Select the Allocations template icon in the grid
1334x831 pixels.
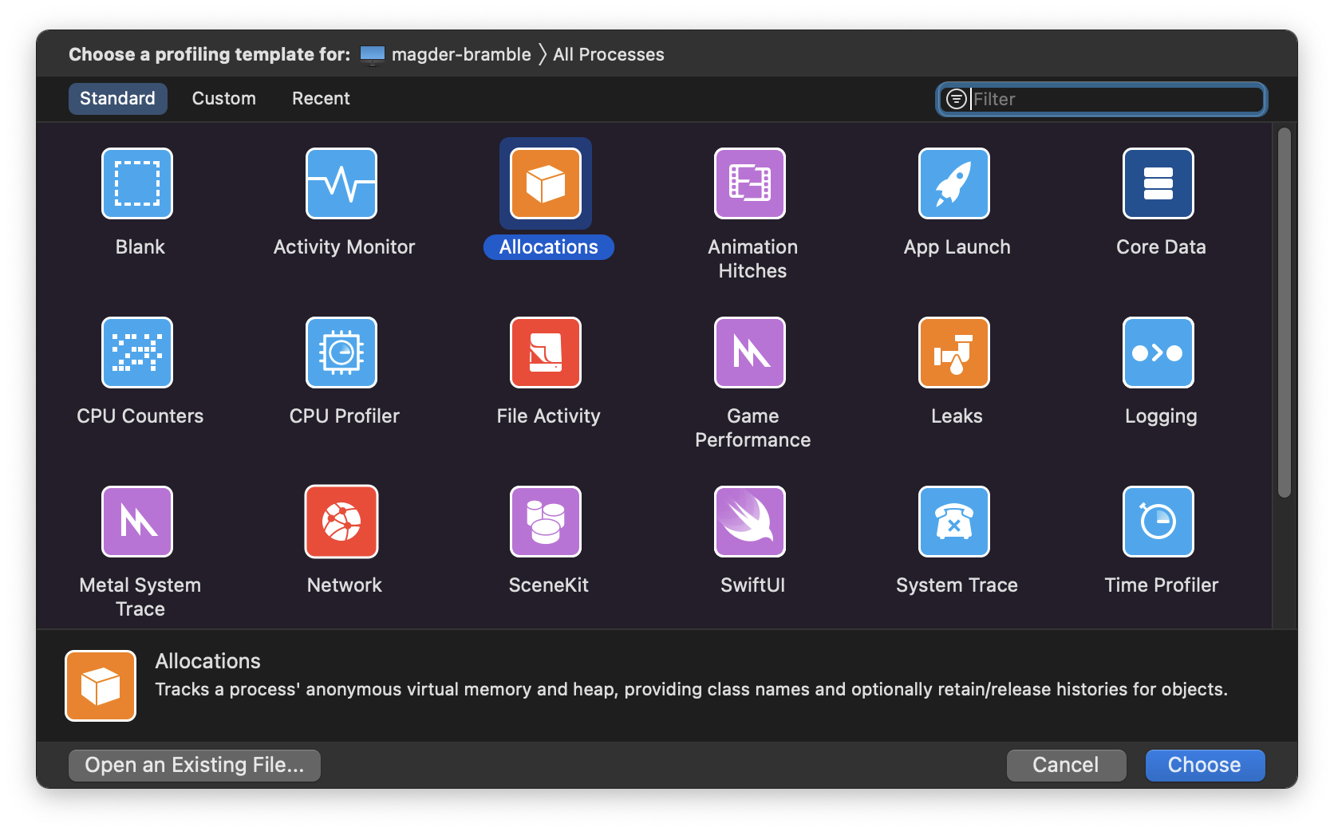(546, 183)
